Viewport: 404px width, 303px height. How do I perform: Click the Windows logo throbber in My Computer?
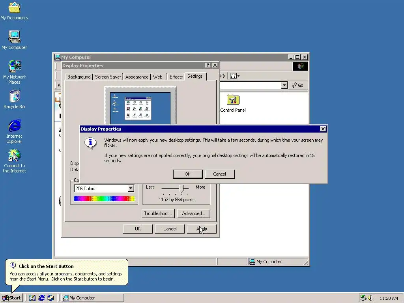coord(300,66)
